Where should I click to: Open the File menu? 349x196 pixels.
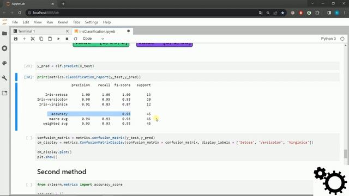tap(15, 22)
